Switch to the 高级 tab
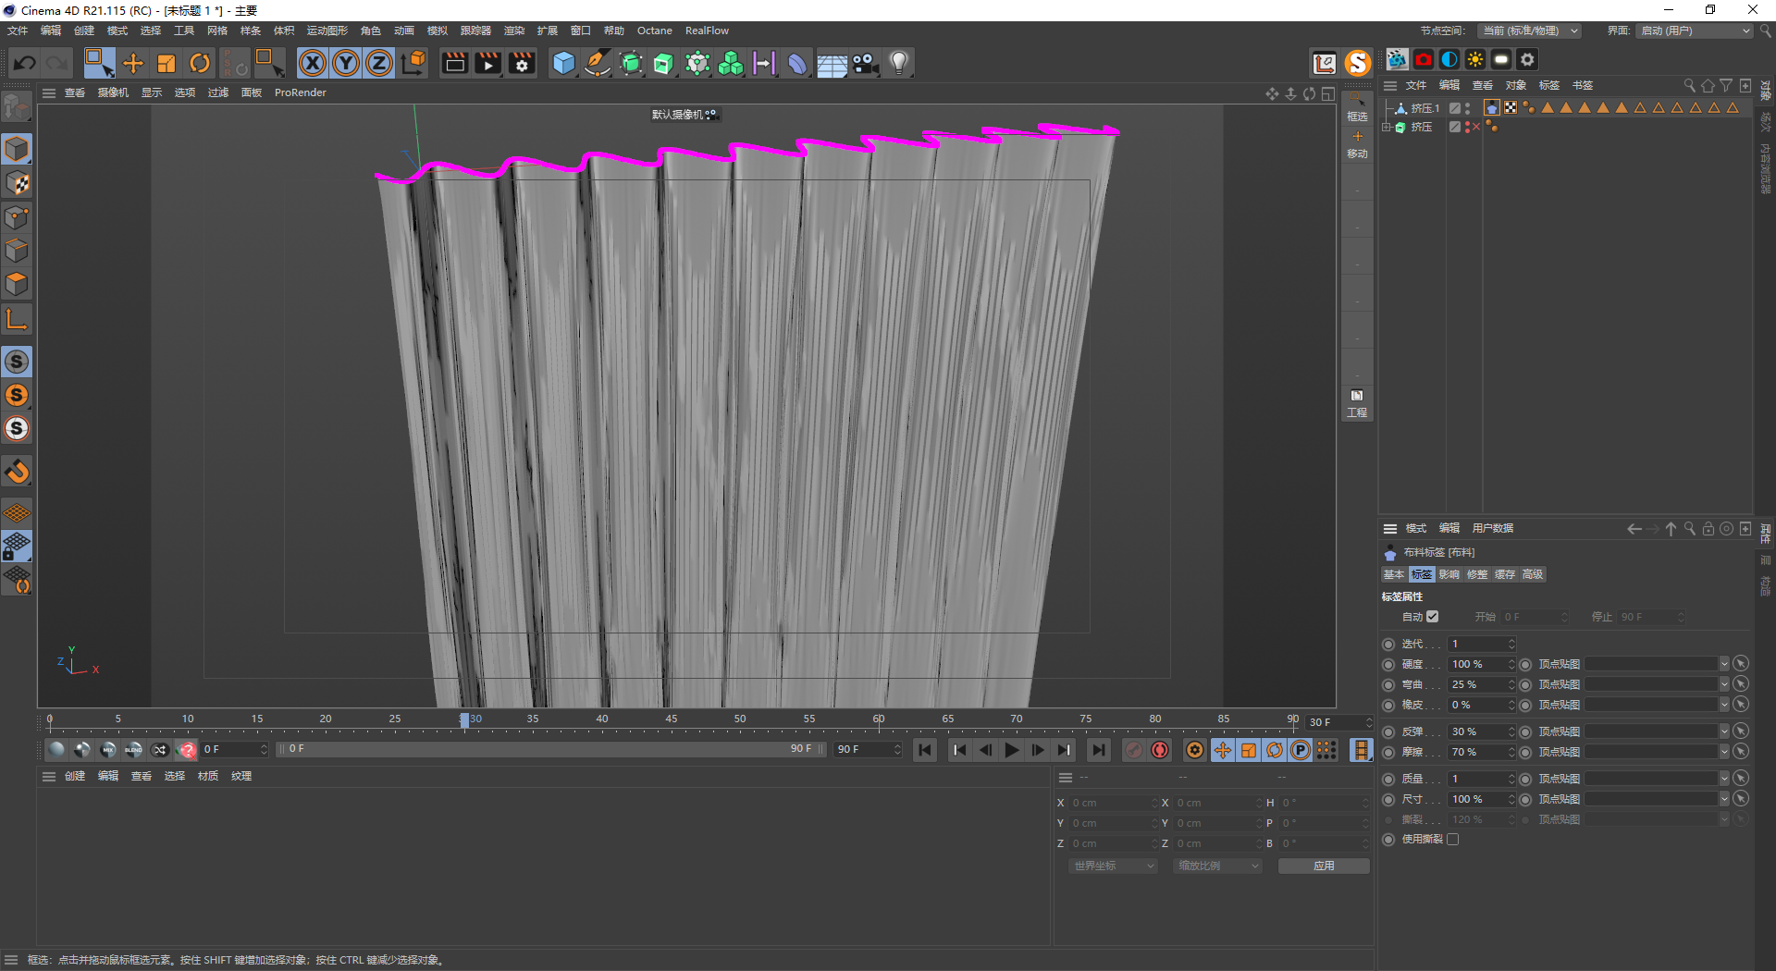1776x971 pixels. (1533, 574)
